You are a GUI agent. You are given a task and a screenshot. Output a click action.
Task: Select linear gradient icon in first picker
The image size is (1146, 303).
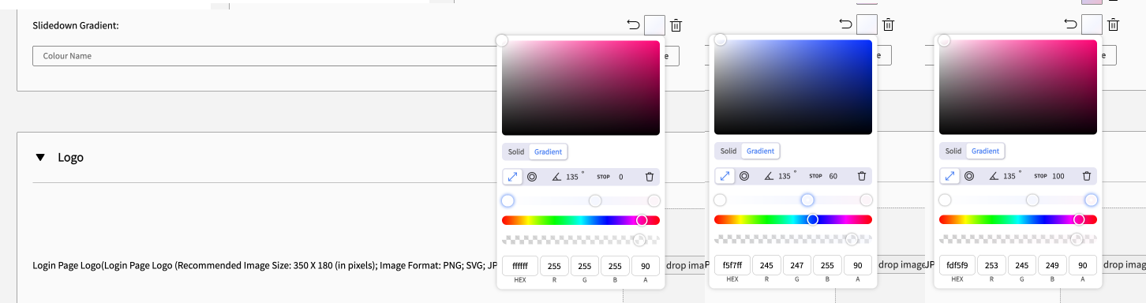[512, 177]
